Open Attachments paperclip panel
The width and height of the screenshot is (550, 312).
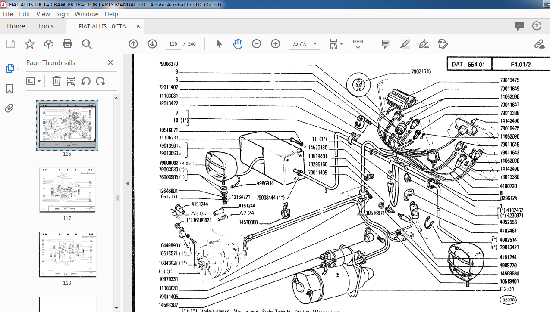[9, 108]
